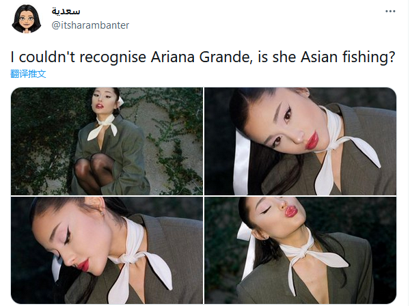Open the top-right tilted head photo
410x306 pixels.
point(300,141)
